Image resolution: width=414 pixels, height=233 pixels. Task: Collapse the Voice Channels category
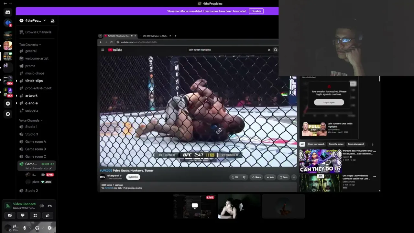point(31,120)
